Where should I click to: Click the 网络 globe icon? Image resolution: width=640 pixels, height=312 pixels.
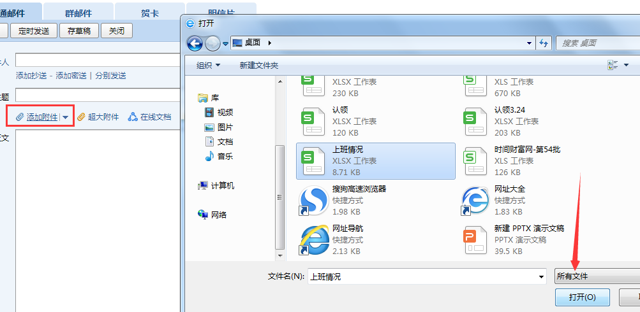203,215
